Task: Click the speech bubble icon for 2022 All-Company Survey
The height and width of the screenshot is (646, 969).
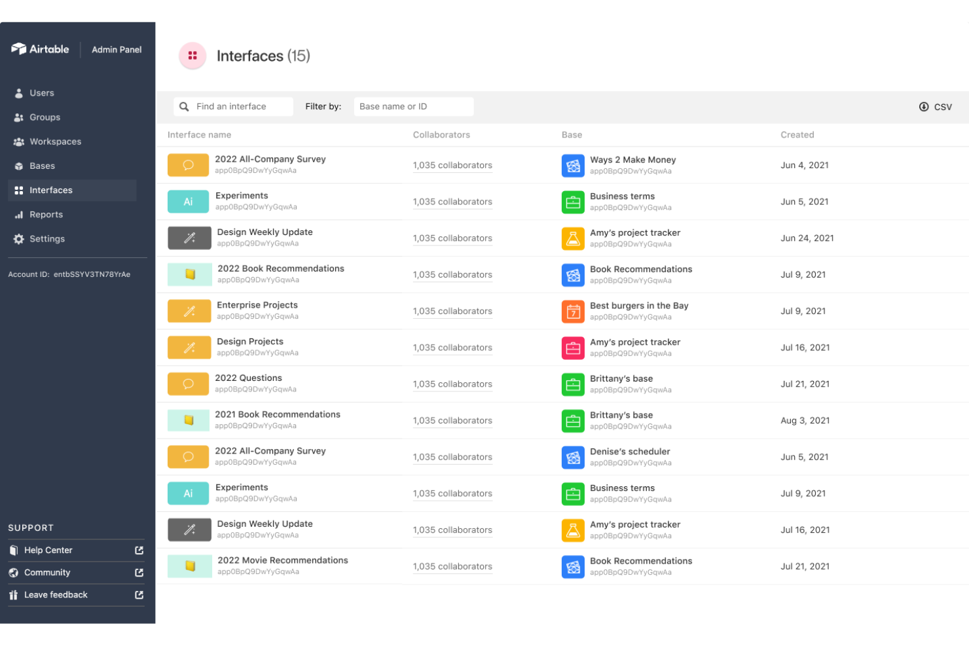Action: tap(188, 165)
